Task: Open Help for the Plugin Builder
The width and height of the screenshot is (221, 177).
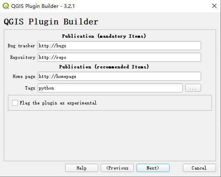Action: pos(82,168)
